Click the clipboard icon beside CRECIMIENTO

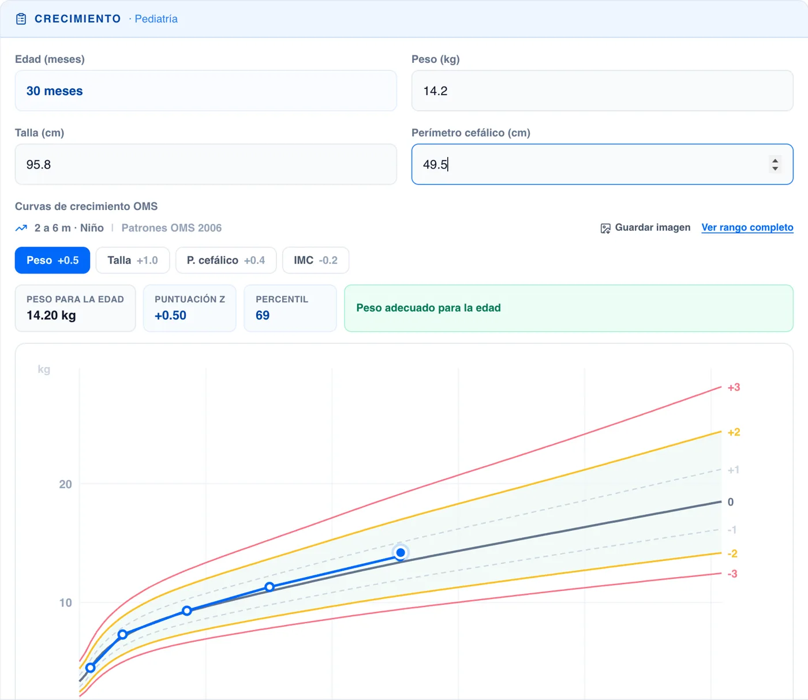21,19
